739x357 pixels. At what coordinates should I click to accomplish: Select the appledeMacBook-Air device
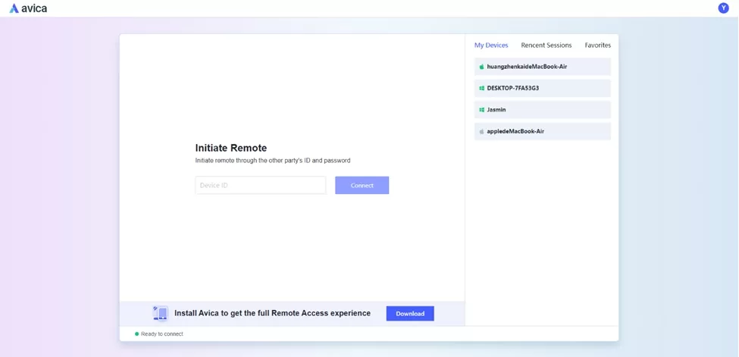[x=543, y=132]
